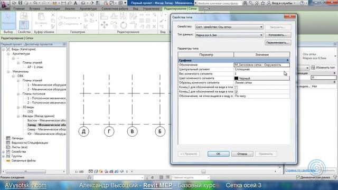Click the Черный color swatch value

(262, 79)
